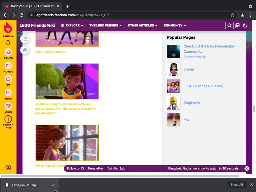The width and height of the screenshot is (256, 192).
Task: Click the vertical page scrollbar thumb
Action: (x=254, y=109)
